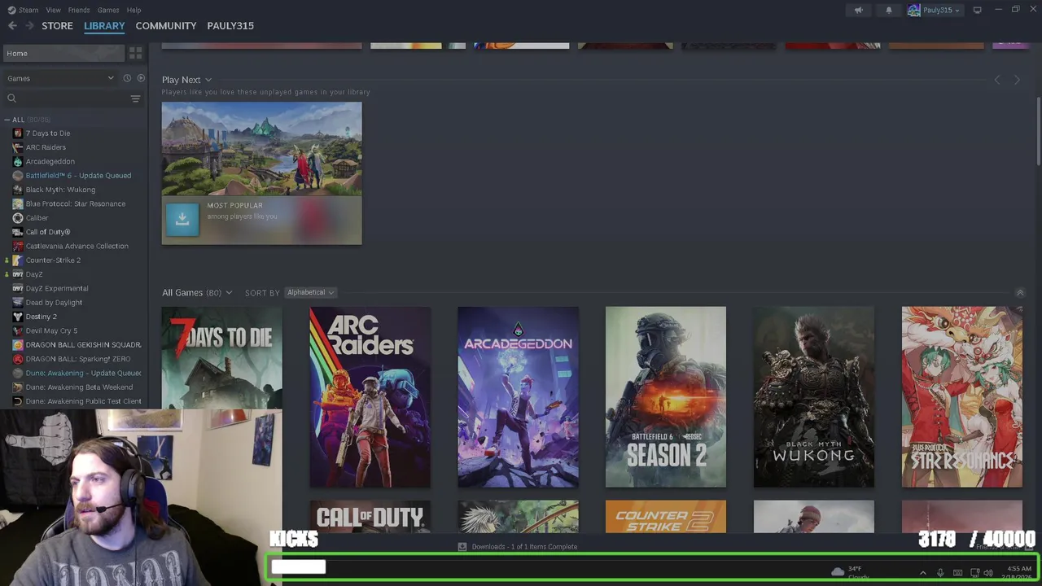Collapse the ALL games list
This screenshot has height=586, width=1042.
[7, 120]
